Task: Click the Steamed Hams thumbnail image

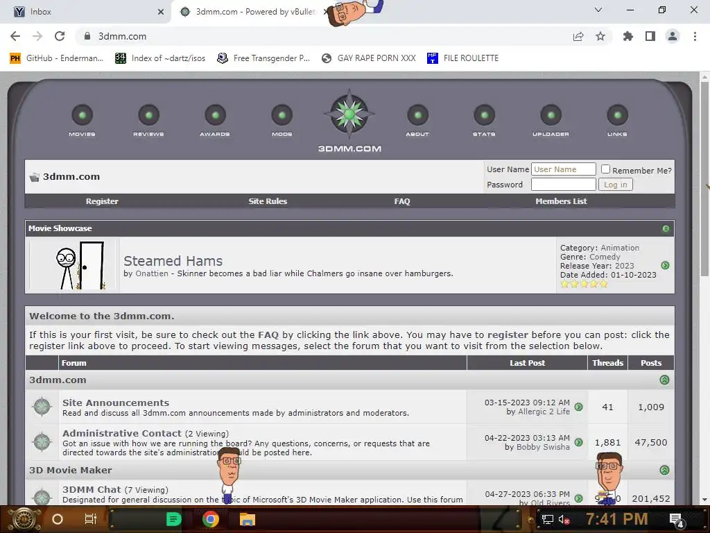Action: (72, 265)
